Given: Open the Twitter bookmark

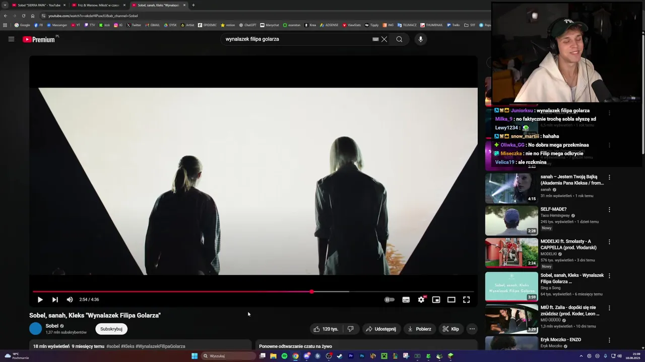Looking at the screenshot, I should [134, 25].
